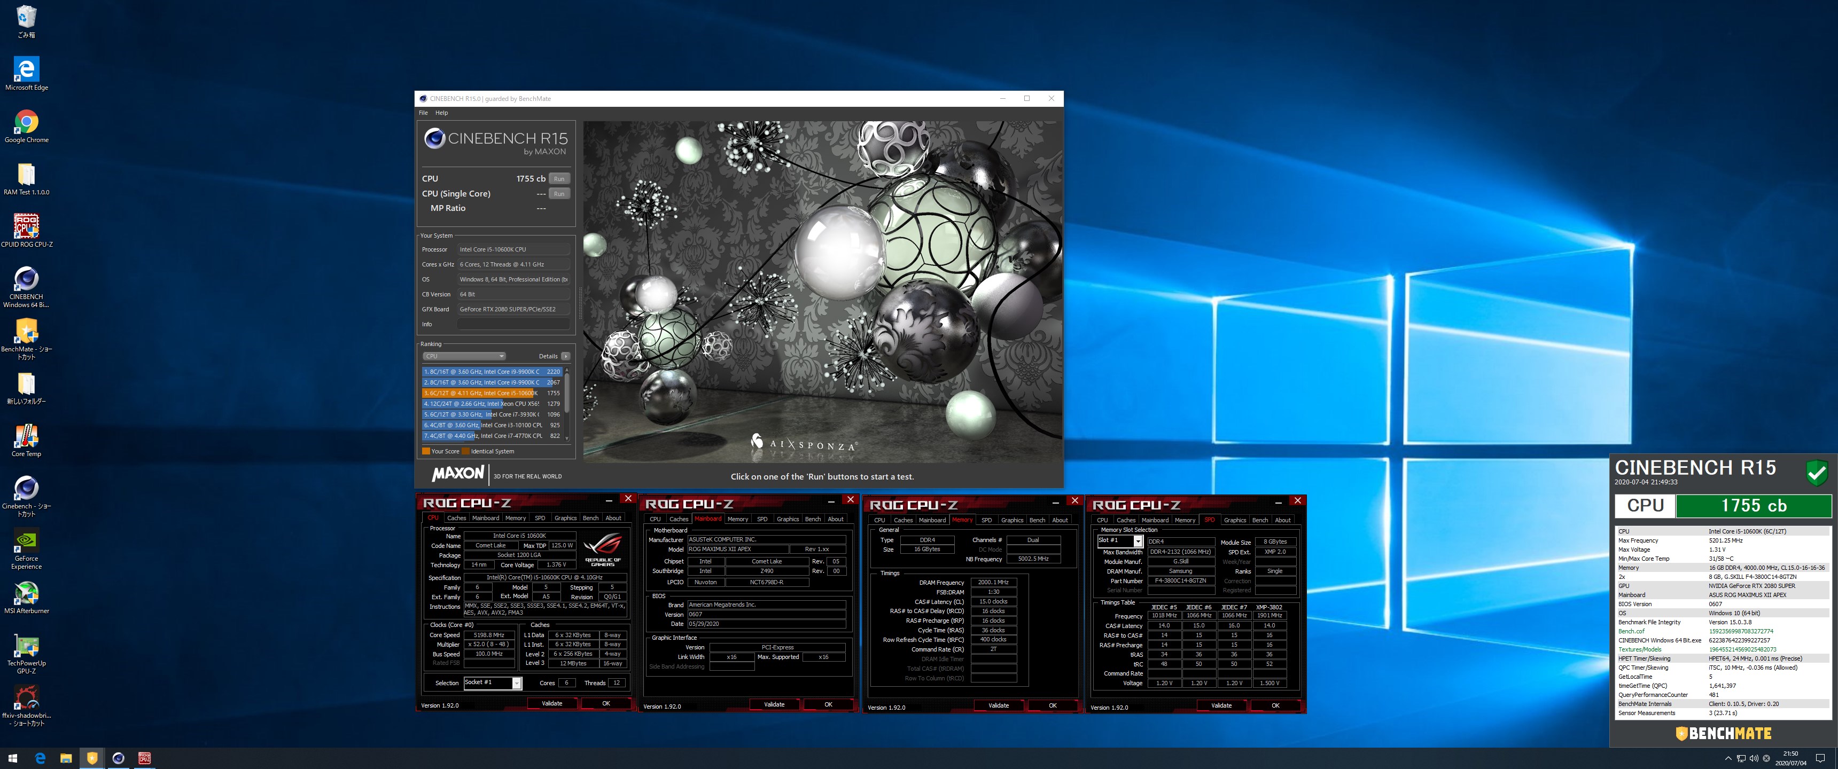Screen dimensions: 1838x769
Task: Select ffxiv-shadowbringers shortcut desktop icon
Action: pos(26,705)
